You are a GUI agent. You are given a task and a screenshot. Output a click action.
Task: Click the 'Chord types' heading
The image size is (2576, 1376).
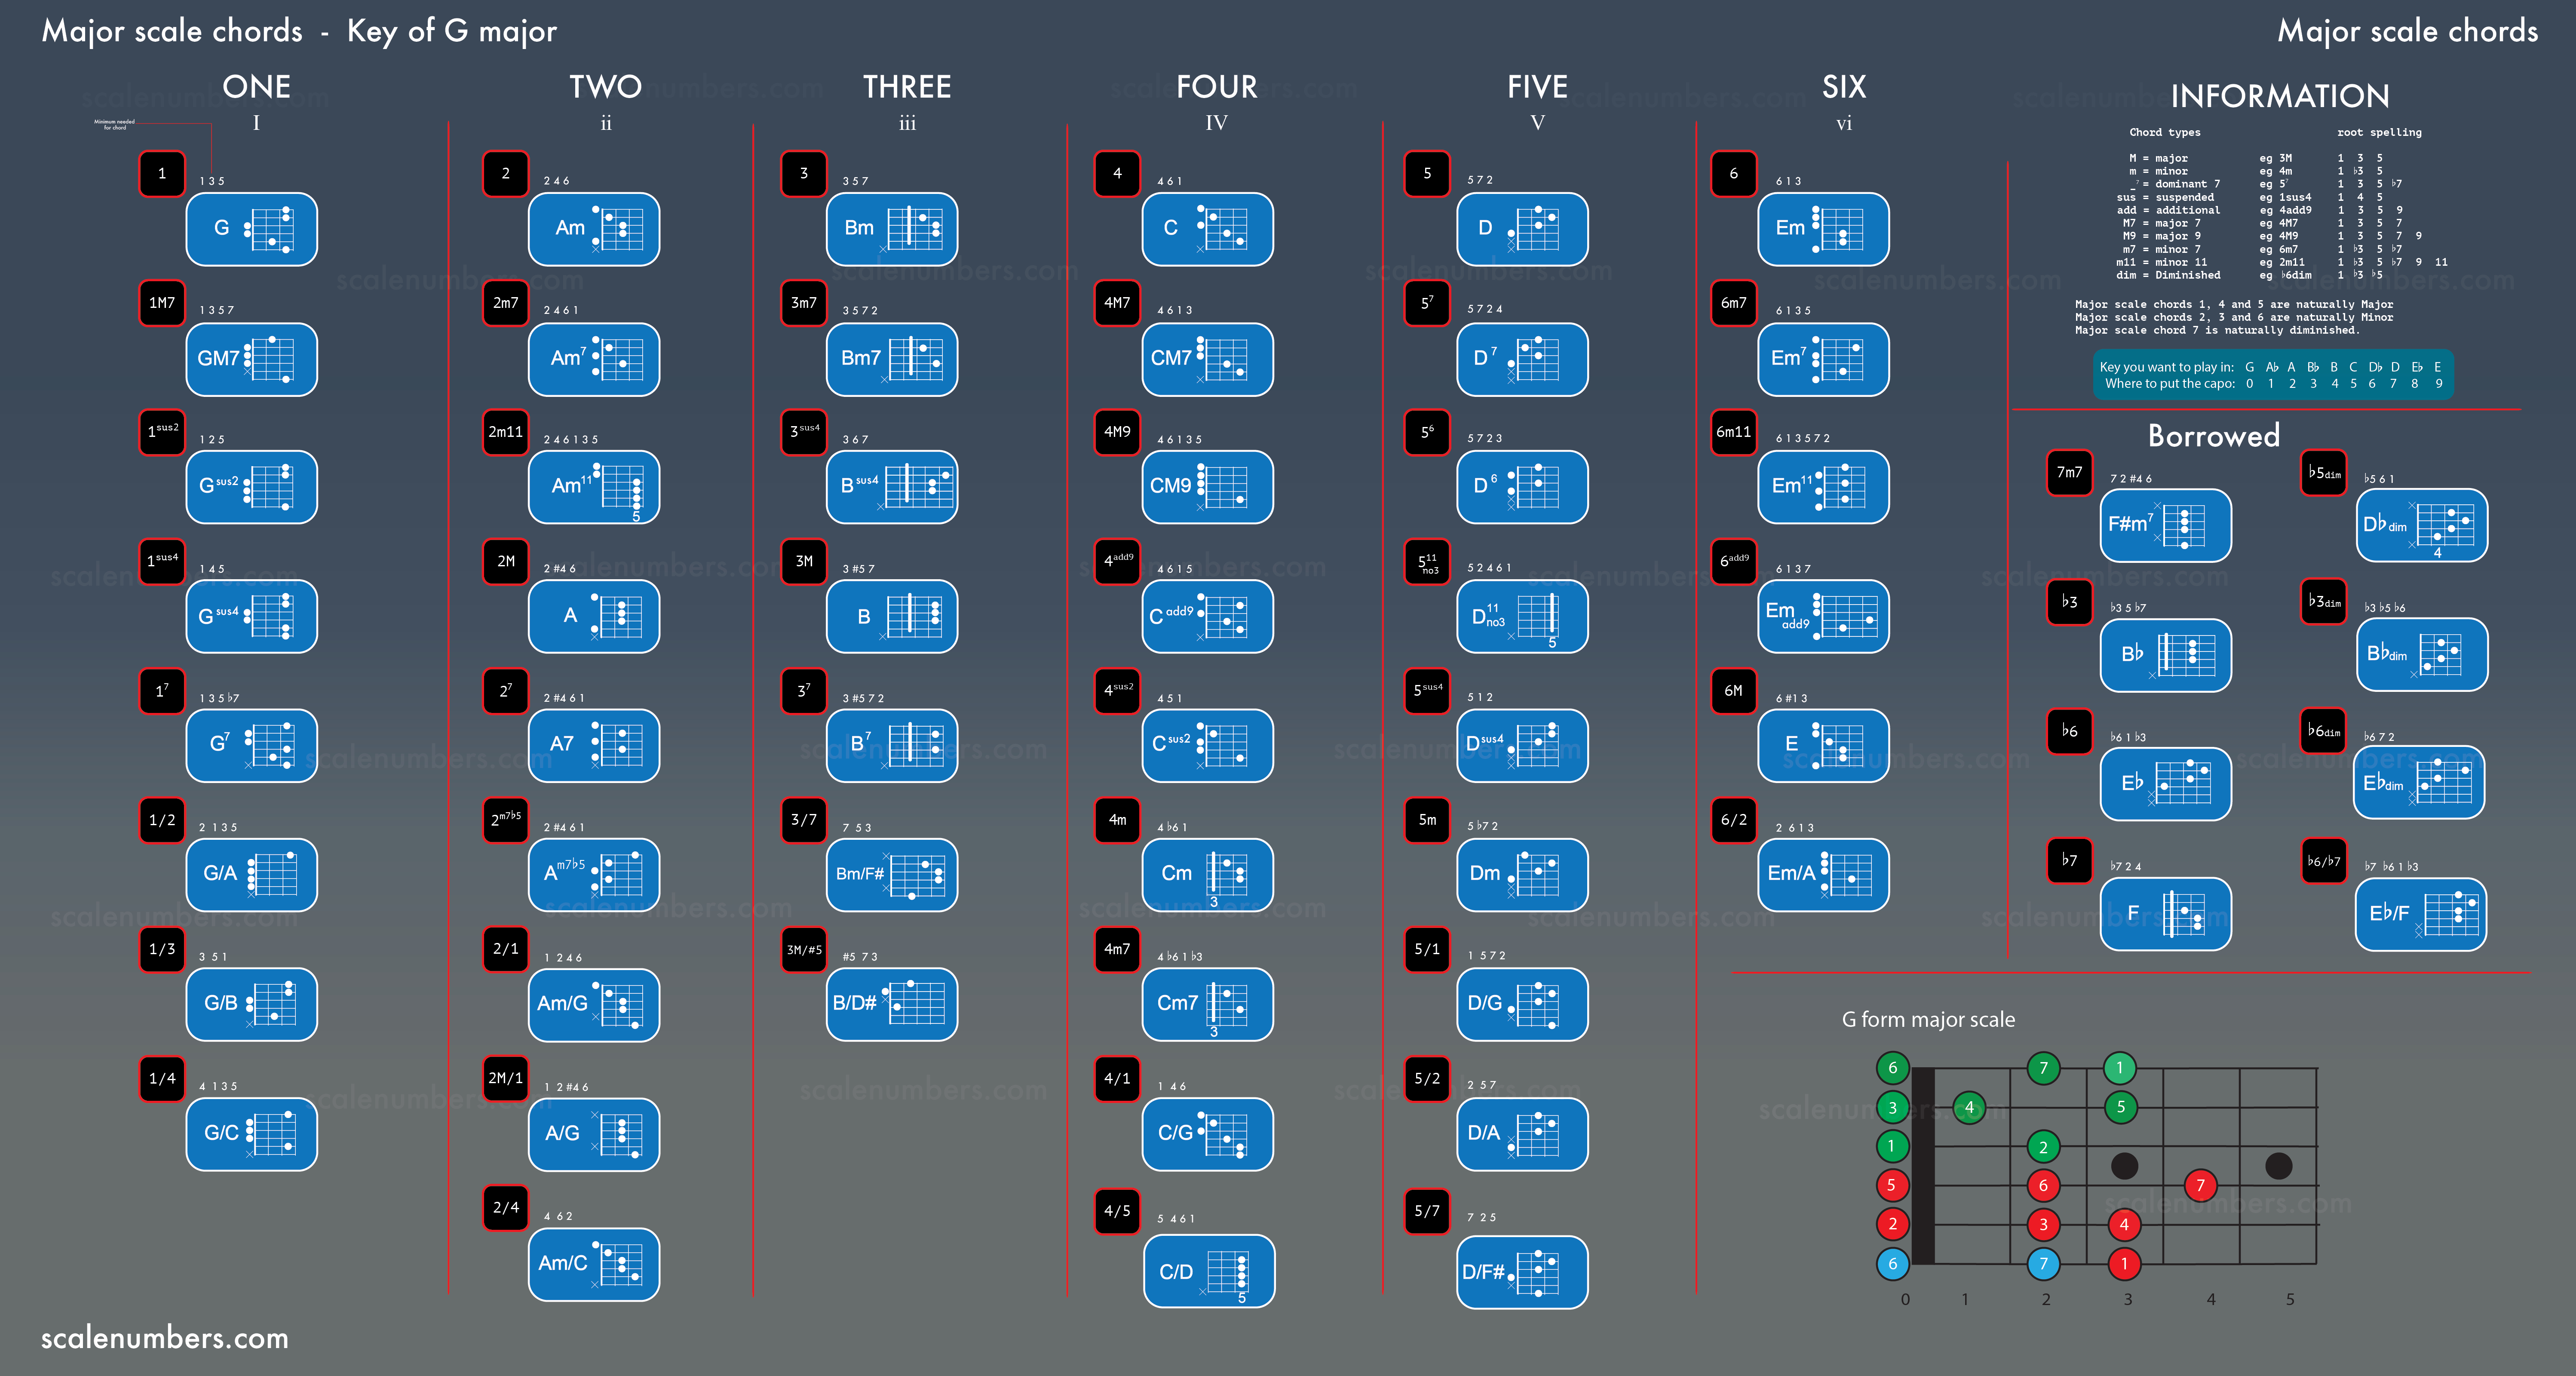2164,132
